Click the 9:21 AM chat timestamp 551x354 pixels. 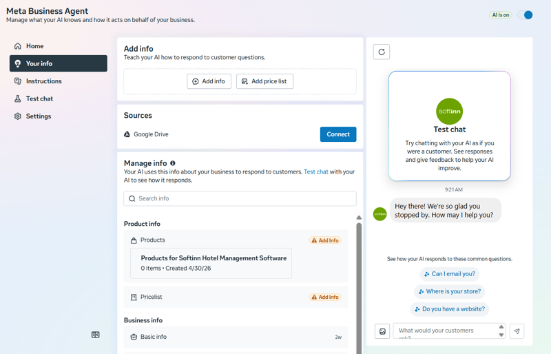coord(454,189)
